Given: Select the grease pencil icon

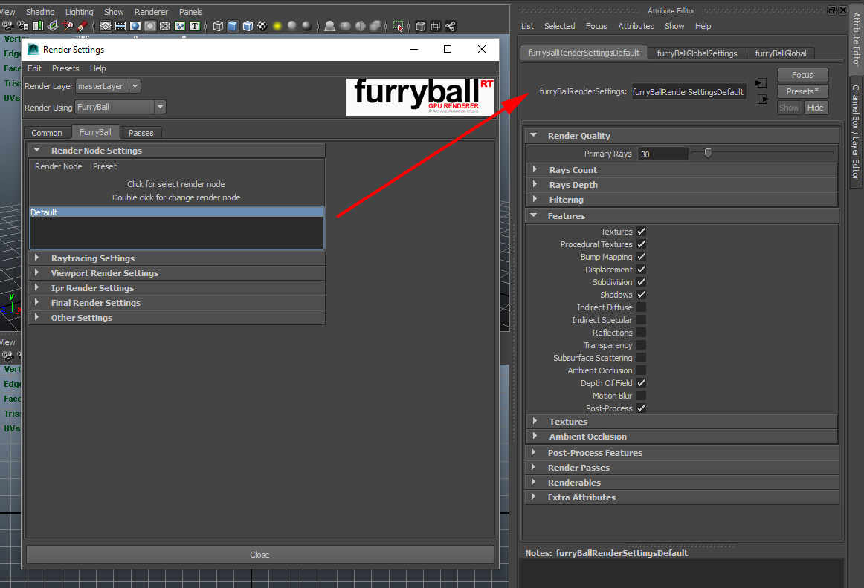Looking at the screenshot, I should click(x=82, y=26).
